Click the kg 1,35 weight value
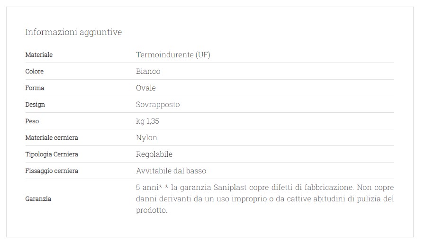Image resolution: width=425 pixels, height=244 pixels. (x=147, y=121)
